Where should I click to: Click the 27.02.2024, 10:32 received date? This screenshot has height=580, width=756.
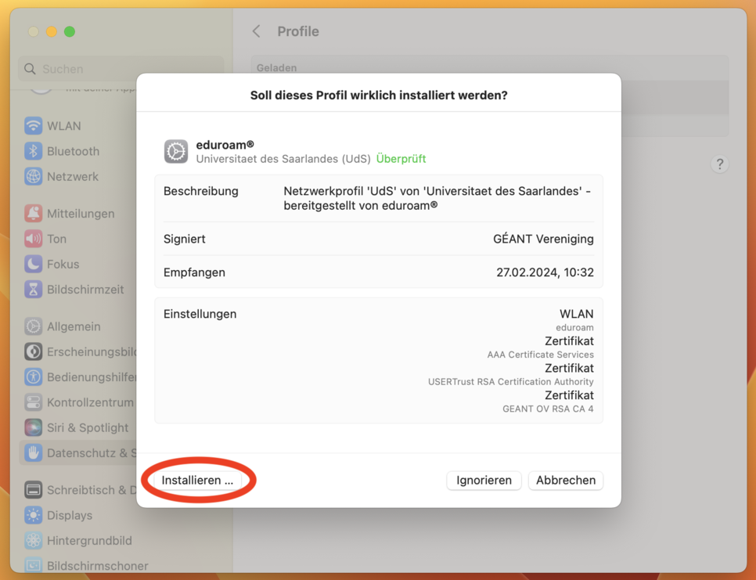545,272
